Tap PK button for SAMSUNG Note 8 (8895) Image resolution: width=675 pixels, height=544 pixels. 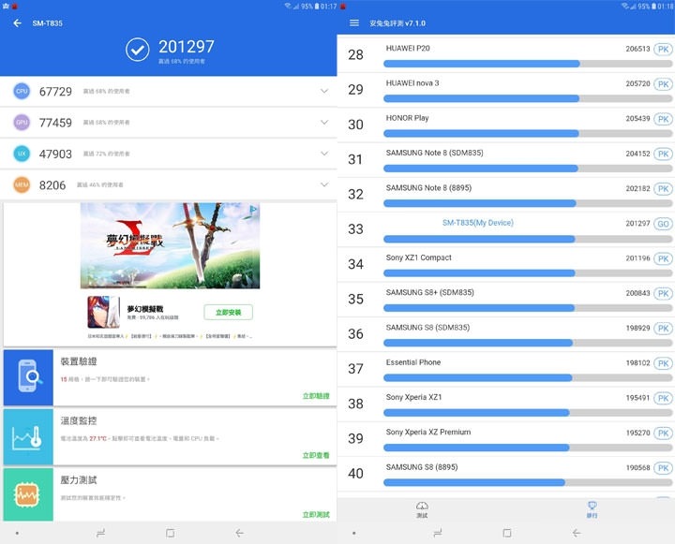[x=663, y=188]
